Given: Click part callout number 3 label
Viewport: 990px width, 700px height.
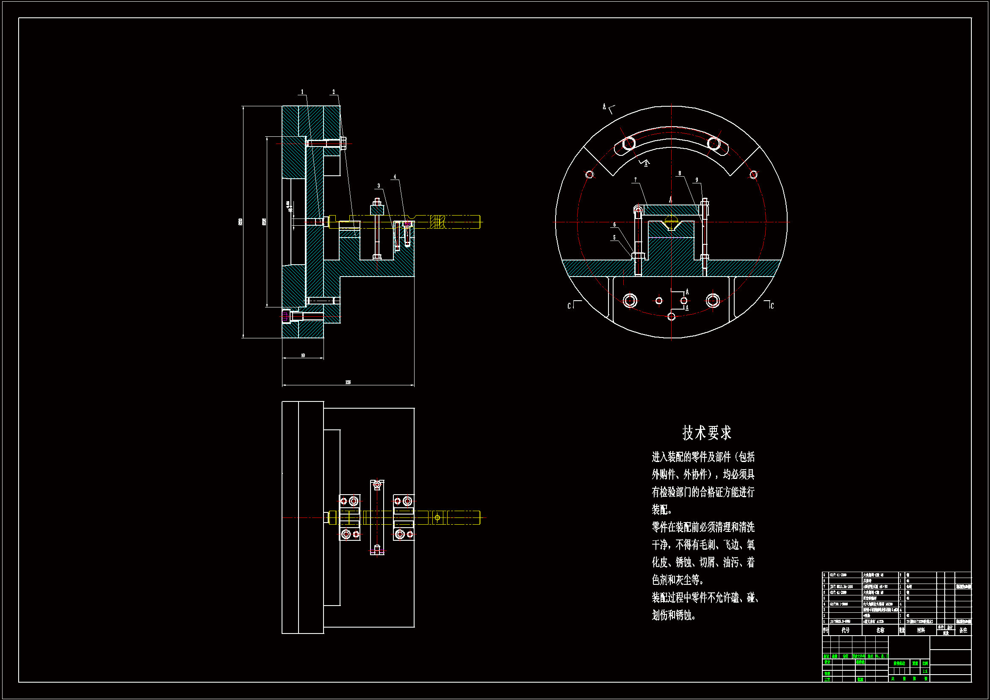Looking at the screenshot, I should pyautogui.click(x=379, y=186).
